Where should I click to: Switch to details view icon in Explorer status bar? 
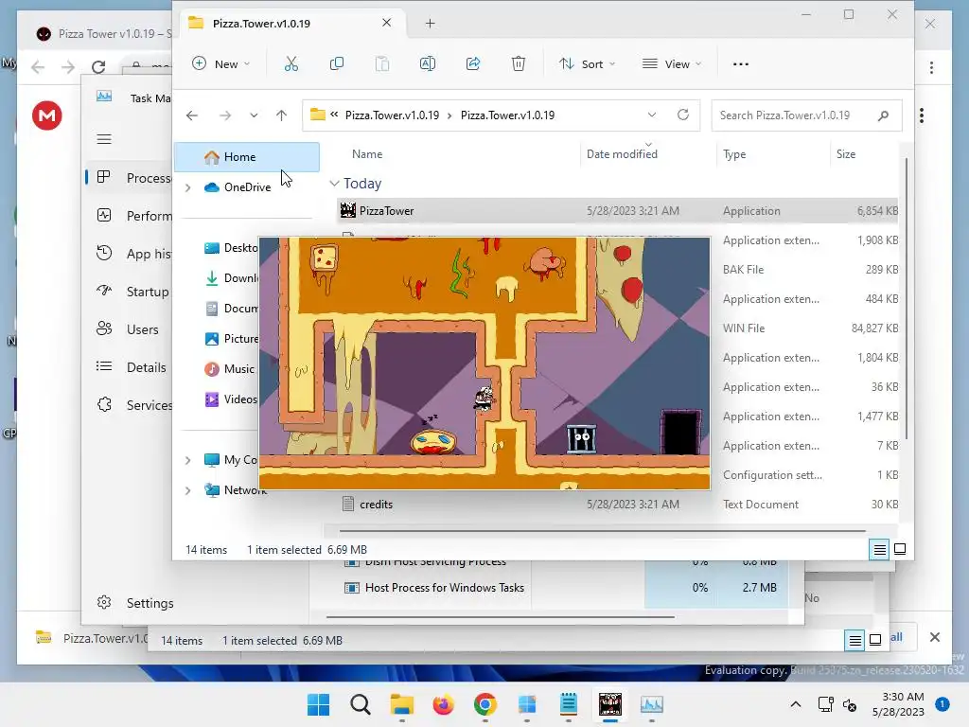879,550
